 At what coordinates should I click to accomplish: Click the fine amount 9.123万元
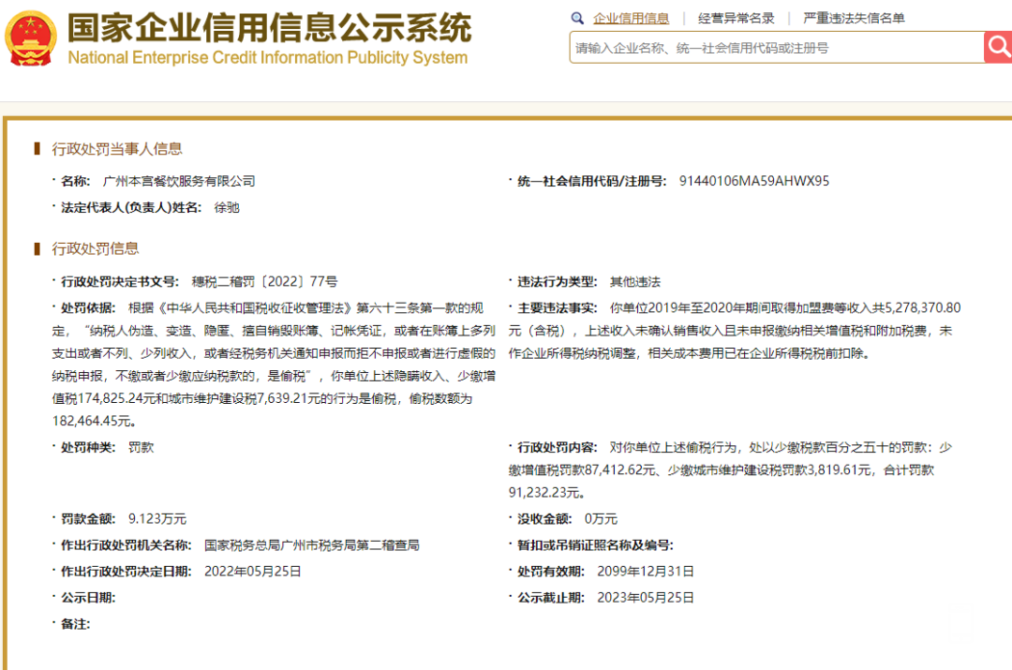coord(156,519)
